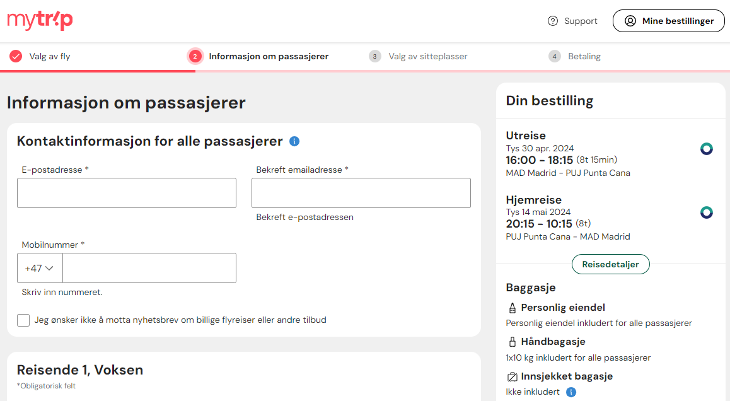Click the airline icon for Utreise flight
The image size is (730, 401).
(706, 149)
